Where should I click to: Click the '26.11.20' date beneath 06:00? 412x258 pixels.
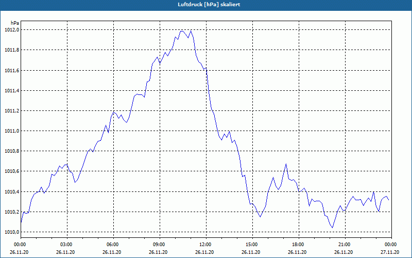point(112,252)
